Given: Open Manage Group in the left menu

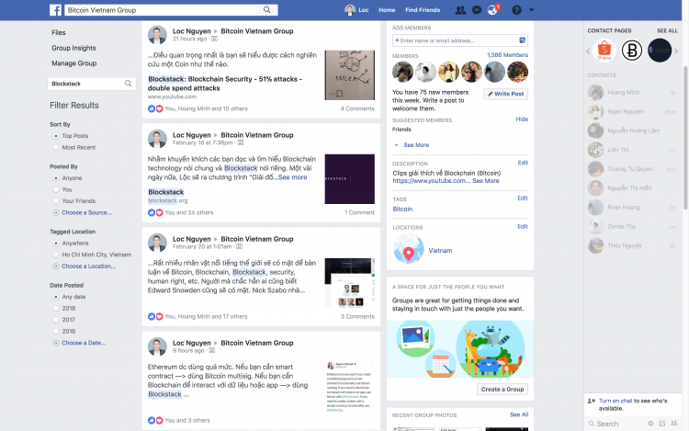Looking at the screenshot, I should tap(74, 63).
